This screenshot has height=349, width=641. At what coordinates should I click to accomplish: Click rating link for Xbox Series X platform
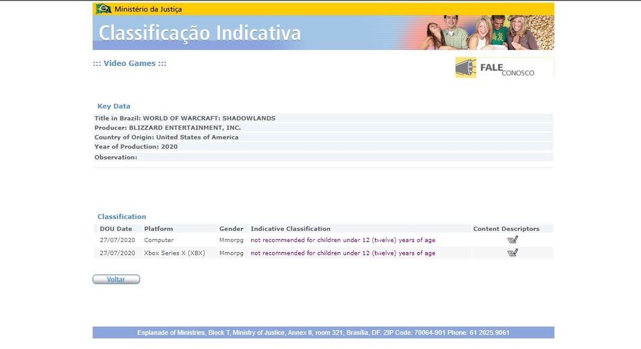click(343, 253)
